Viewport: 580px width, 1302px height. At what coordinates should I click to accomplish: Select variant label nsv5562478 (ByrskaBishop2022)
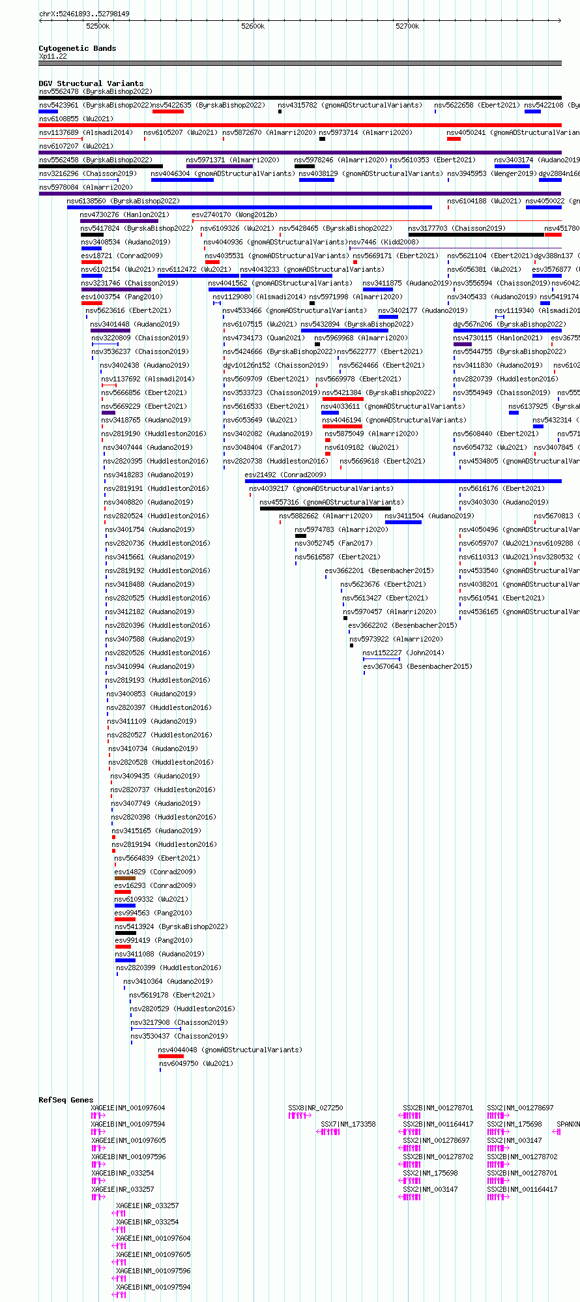(96, 91)
